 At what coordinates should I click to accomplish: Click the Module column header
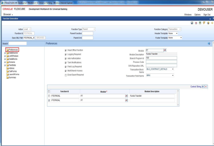pos(105,92)
